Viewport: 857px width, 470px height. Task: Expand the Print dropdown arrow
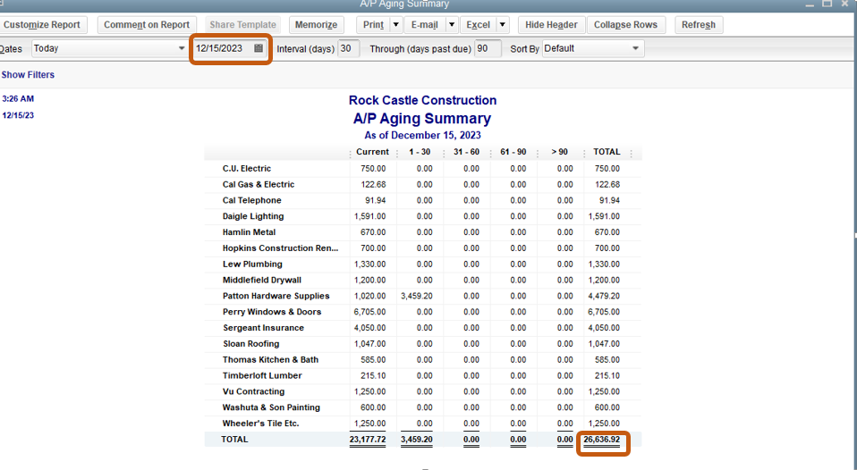click(x=395, y=25)
